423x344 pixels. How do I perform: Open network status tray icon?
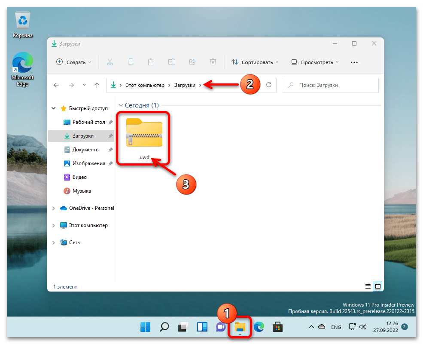pyautogui.click(x=352, y=327)
